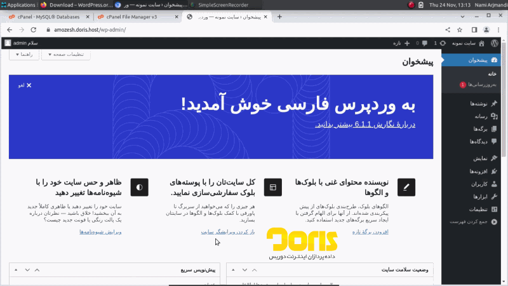The image size is (508, 286).
Task: Expand the تنظیمات صفحه screen options dropdown
Action: [66, 54]
